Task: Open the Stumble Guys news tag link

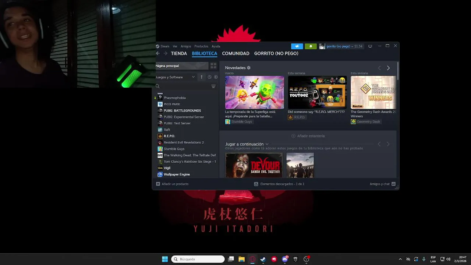Action: click(x=238, y=122)
